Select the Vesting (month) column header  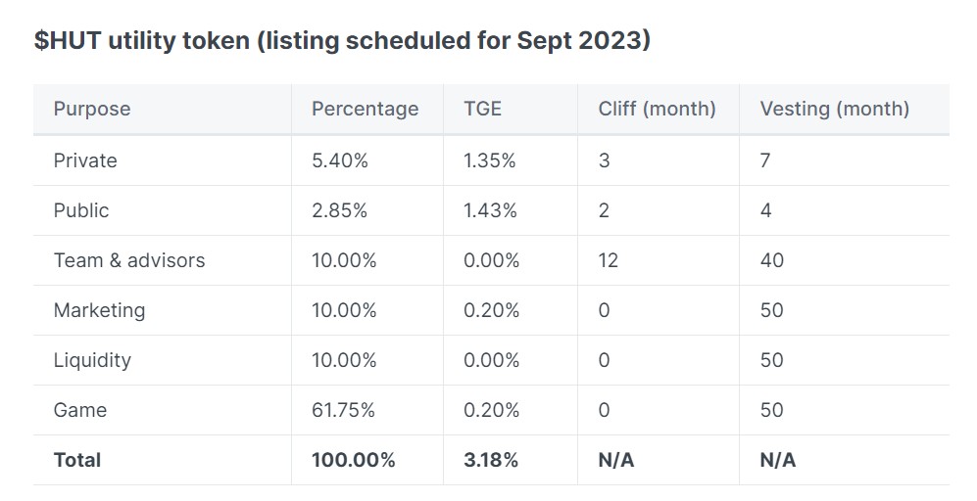(x=835, y=109)
